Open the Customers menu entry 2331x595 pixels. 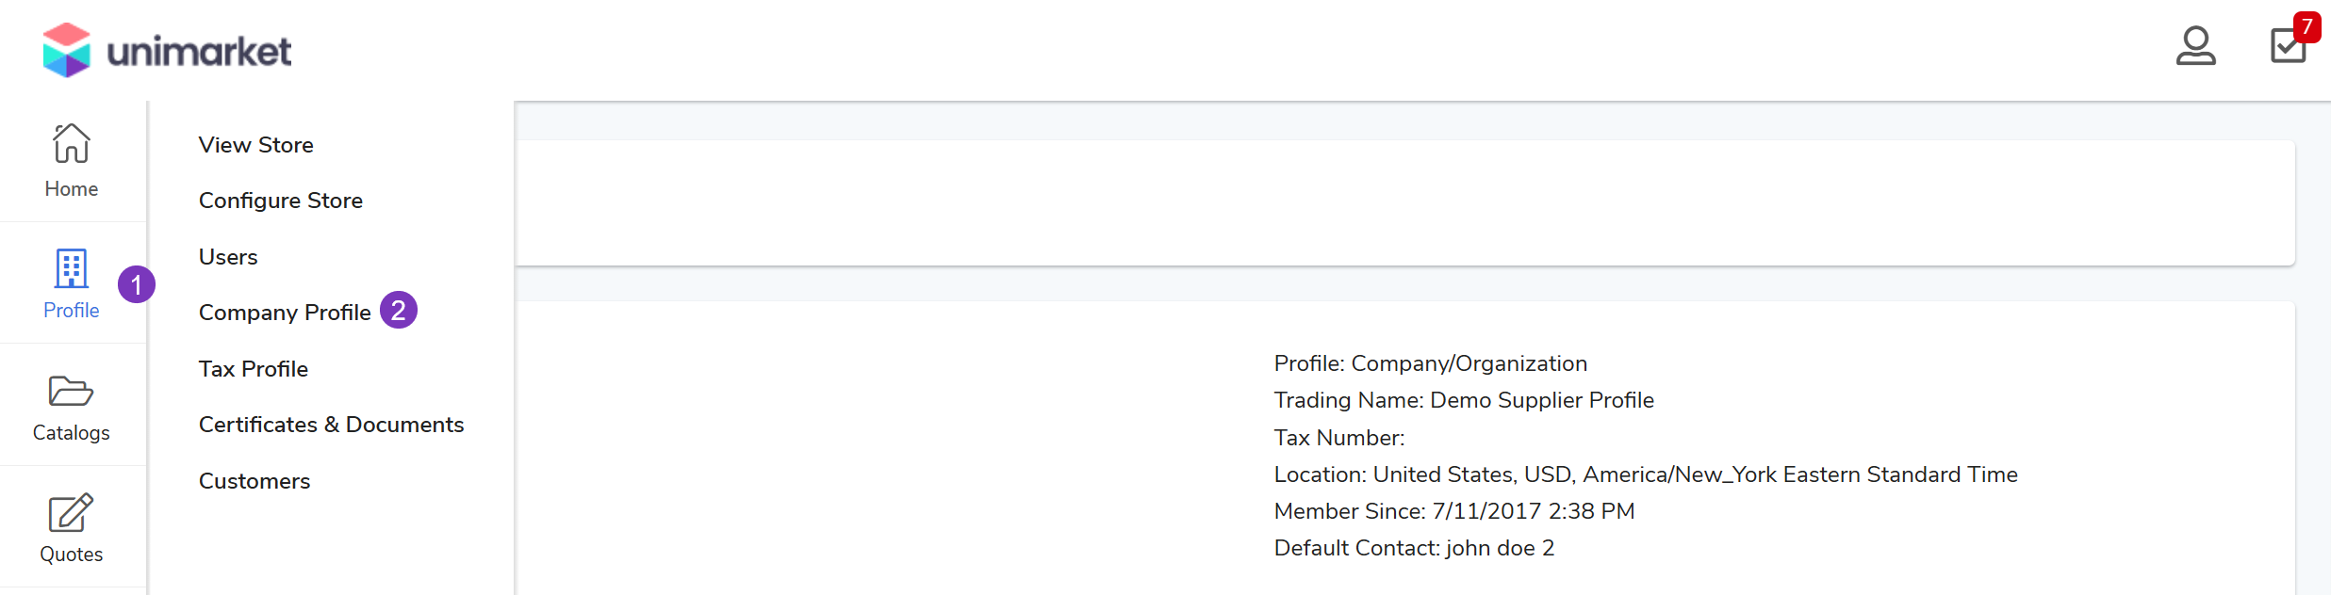(x=254, y=481)
